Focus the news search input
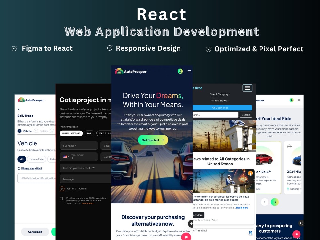 point(215,115)
